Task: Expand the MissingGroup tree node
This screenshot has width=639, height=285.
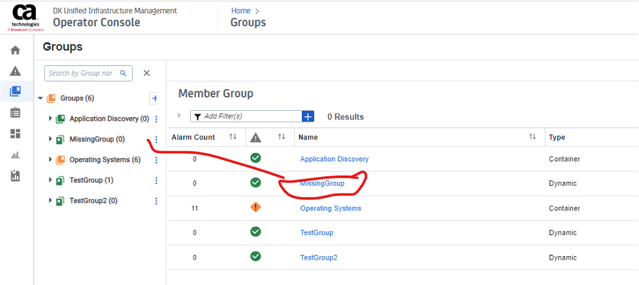Action: (x=51, y=139)
